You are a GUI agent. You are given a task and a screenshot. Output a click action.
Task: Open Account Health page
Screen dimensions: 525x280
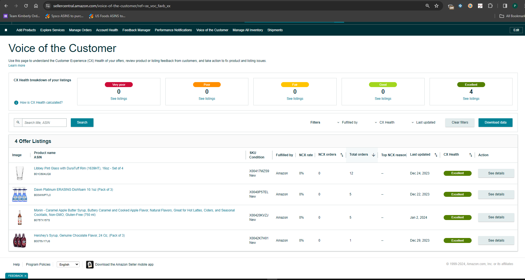click(x=107, y=30)
